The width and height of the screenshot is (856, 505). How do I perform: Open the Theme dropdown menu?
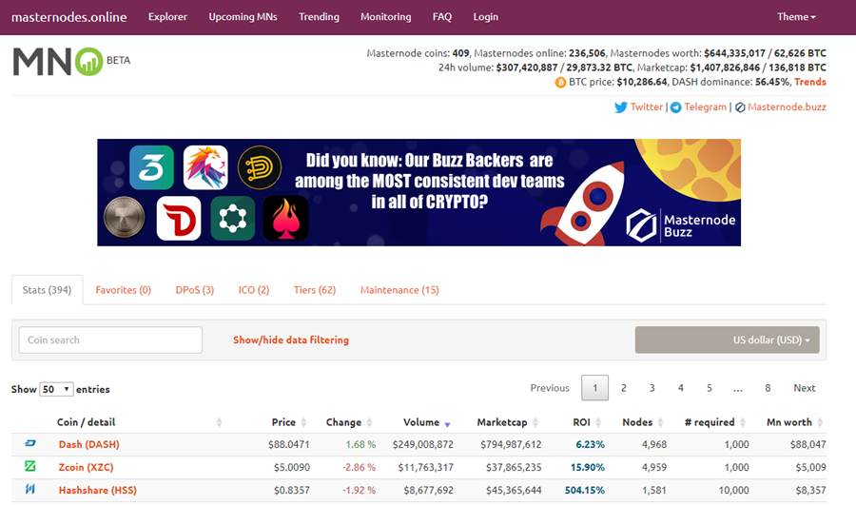click(x=796, y=17)
